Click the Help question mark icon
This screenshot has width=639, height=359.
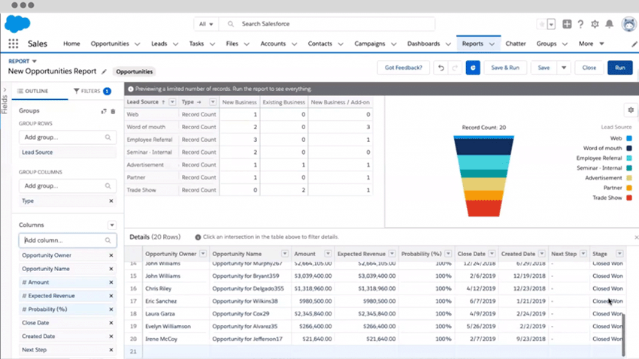(x=581, y=24)
